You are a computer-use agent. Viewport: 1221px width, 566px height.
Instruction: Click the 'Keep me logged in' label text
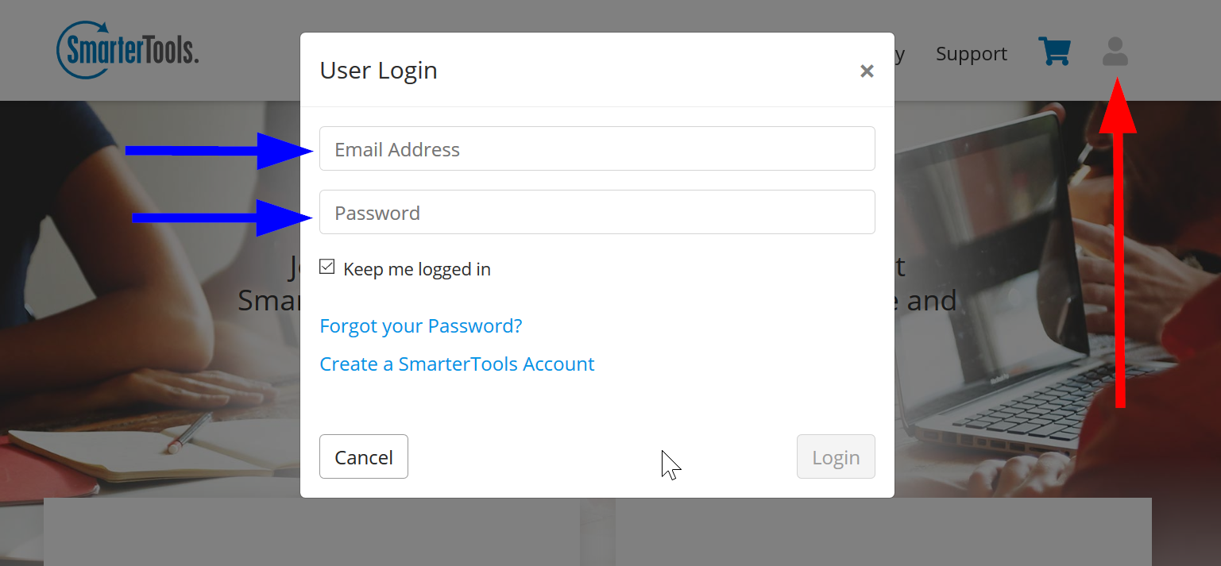(417, 269)
